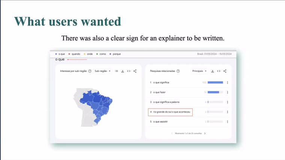
Task: Open the Principais dropdown
Action: point(199,71)
